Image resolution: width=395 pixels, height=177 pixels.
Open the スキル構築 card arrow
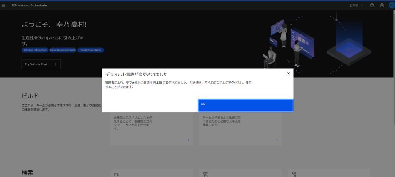coord(276,140)
